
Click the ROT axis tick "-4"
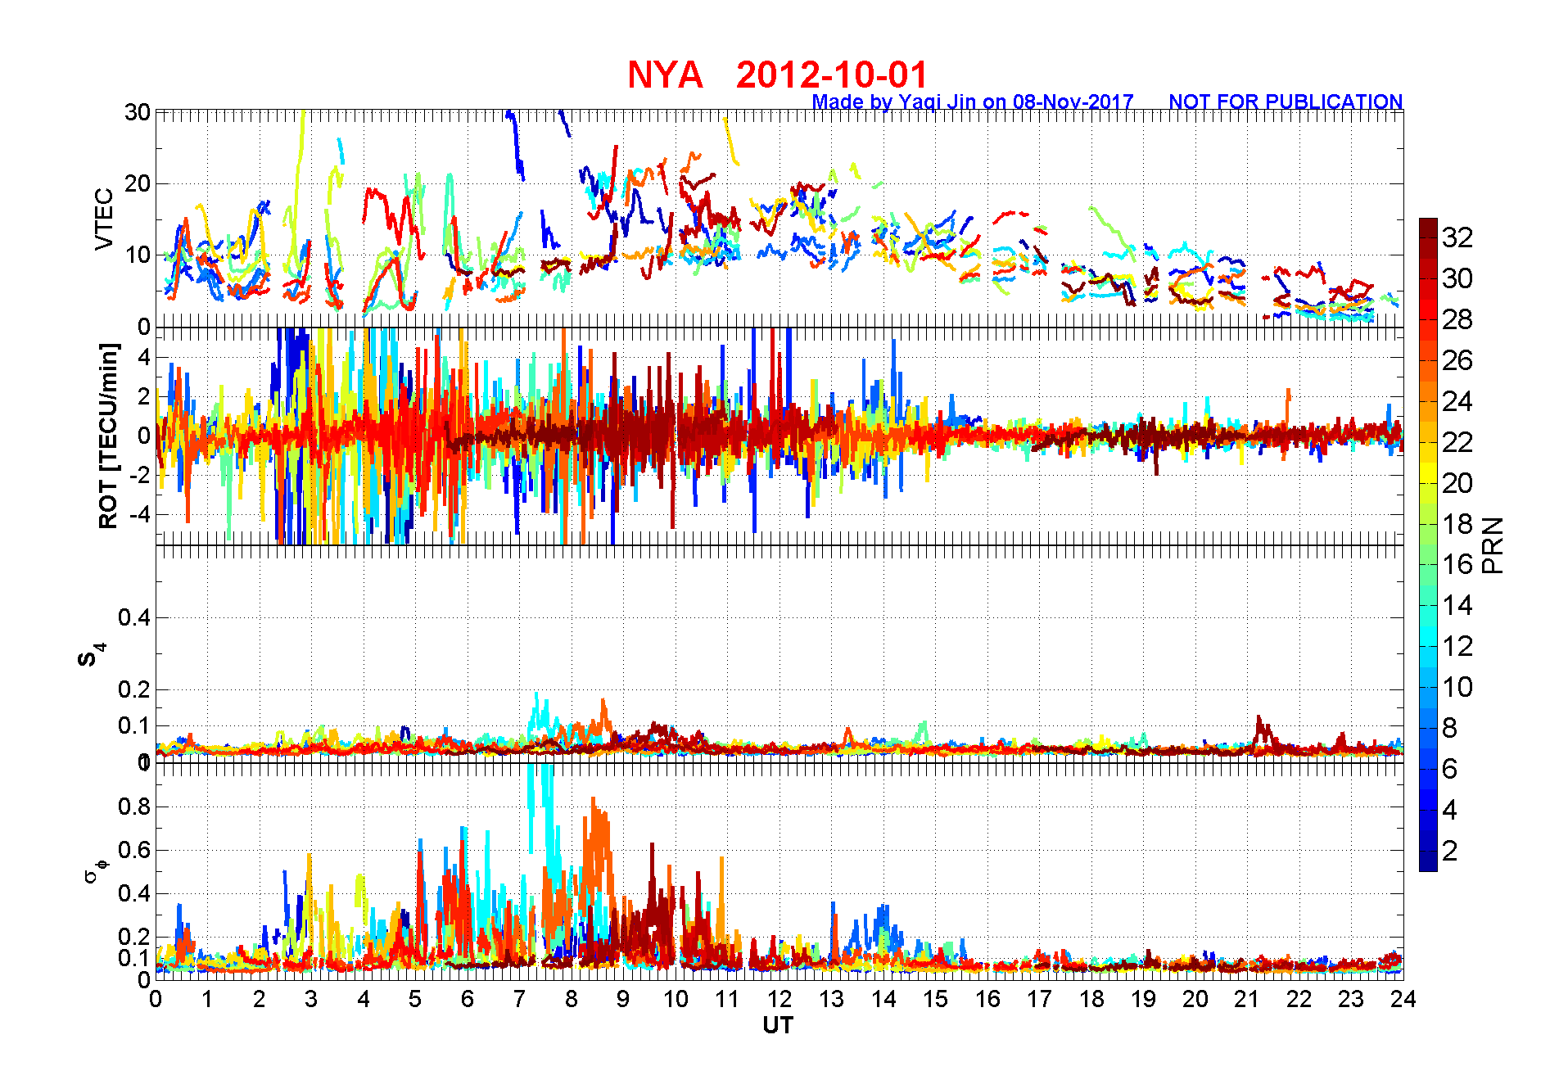140,515
